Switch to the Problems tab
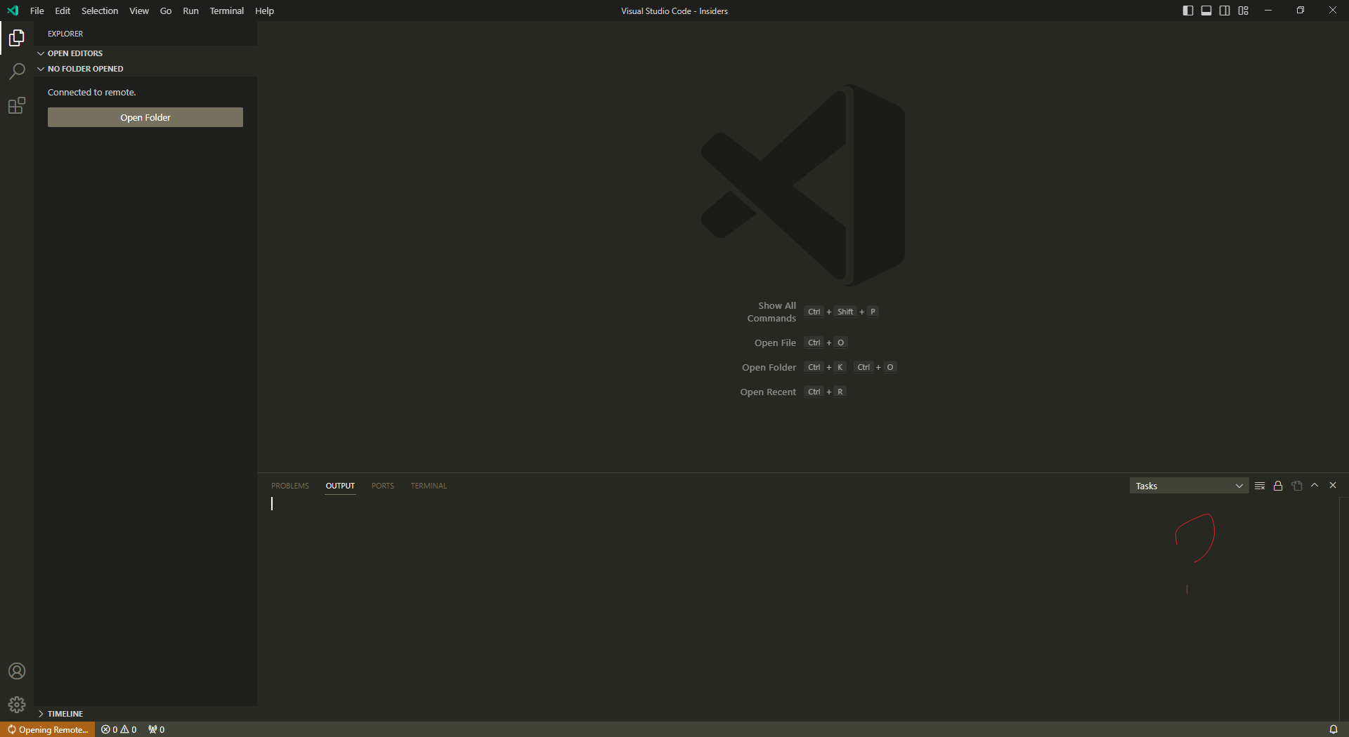This screenshot has height=737, width=1349. (x=289, y=485)
